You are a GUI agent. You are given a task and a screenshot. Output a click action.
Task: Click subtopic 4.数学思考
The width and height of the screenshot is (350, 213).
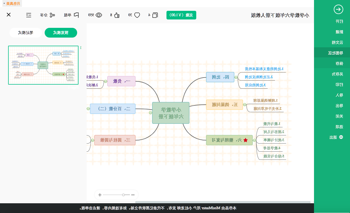tap(272, 148)
